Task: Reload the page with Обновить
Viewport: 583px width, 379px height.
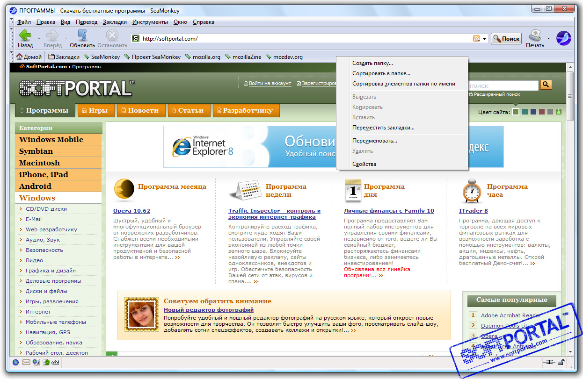Action: pos(82,38)
